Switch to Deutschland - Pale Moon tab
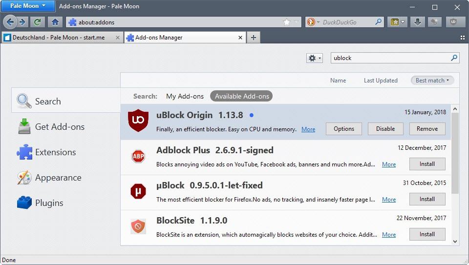Screen dimensions: 469x265 [x=59, y=38]
